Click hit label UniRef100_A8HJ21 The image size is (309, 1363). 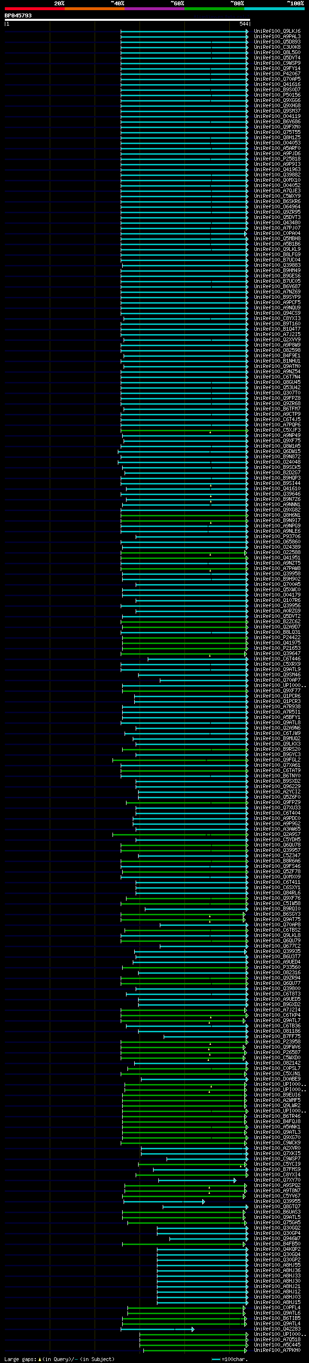tap(277, 1286)
